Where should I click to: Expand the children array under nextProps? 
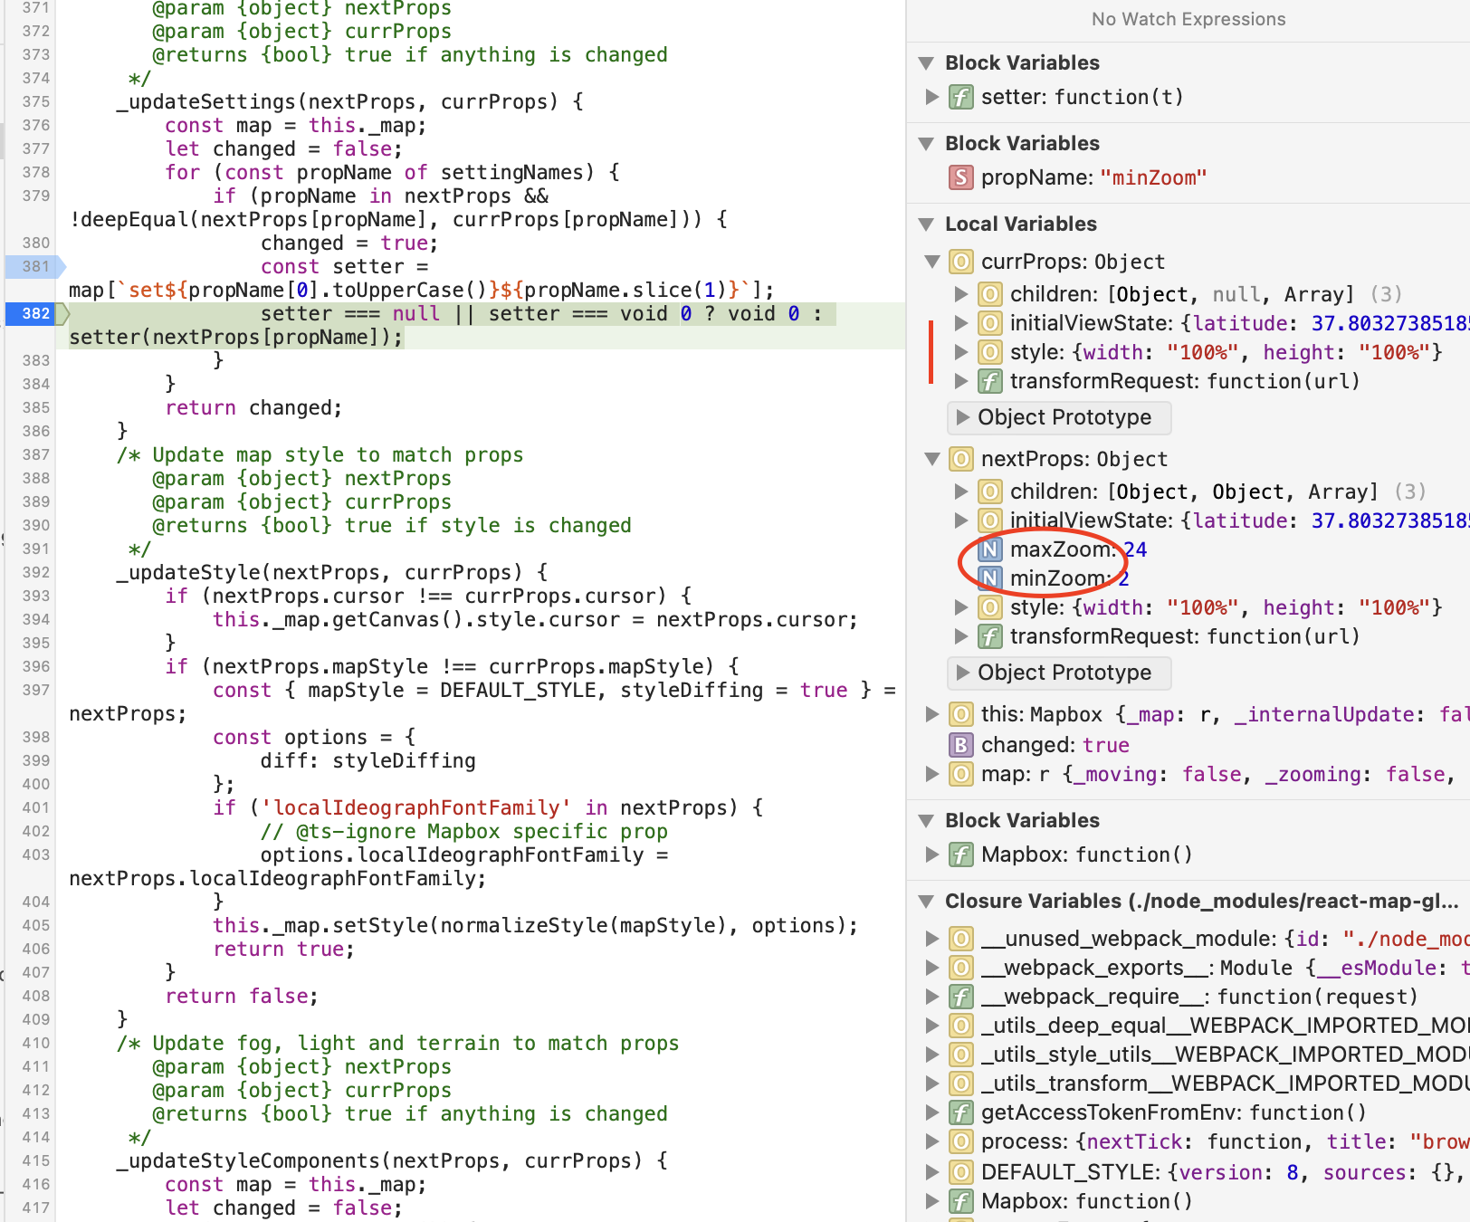[x=962, y=492]
